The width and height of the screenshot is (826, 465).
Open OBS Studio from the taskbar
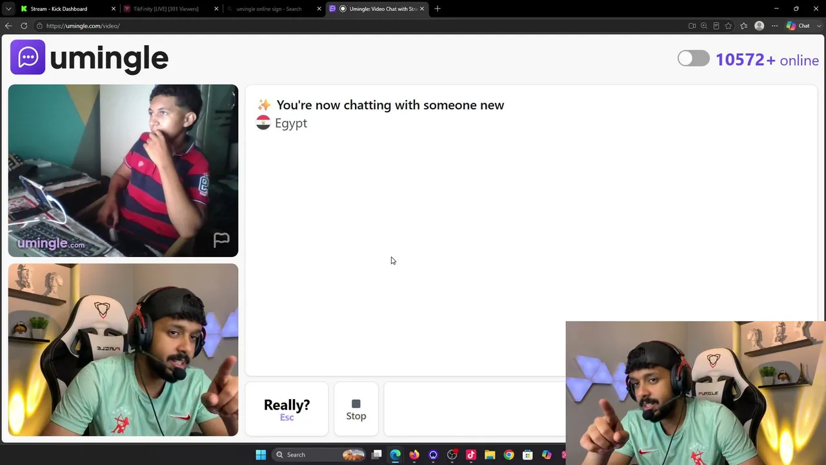click(452, 455)
